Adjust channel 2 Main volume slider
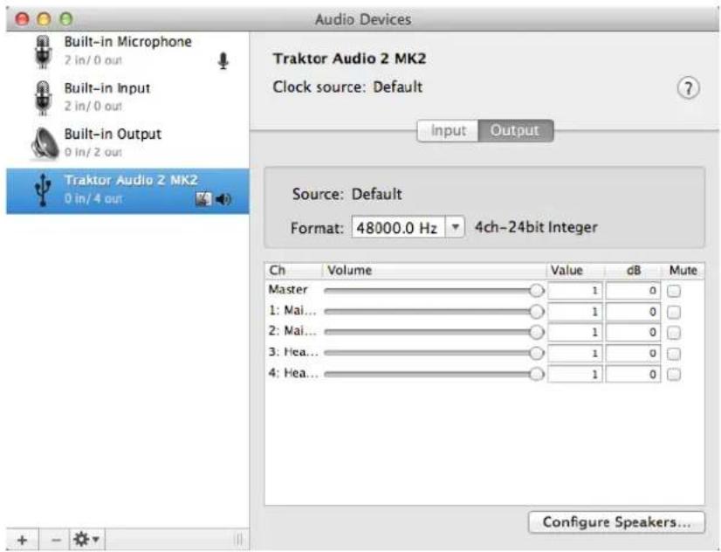This screenshot has width=721, height=552. pos(434,332)
